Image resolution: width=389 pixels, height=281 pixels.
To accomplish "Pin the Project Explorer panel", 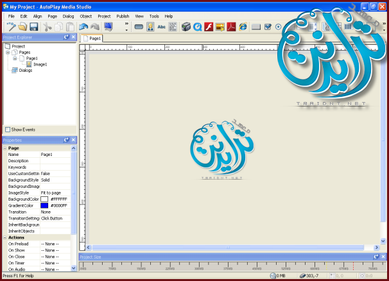I will 66,37.
